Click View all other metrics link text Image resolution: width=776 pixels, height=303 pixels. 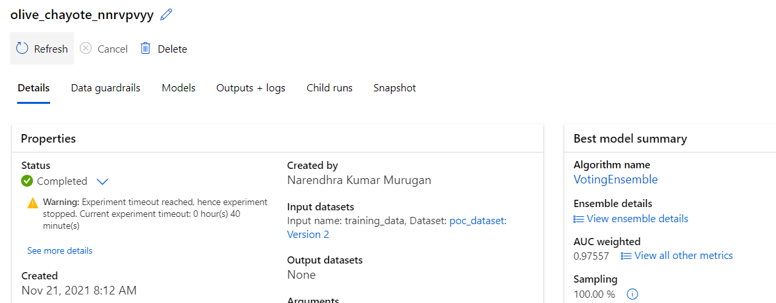tap(684, 256)
